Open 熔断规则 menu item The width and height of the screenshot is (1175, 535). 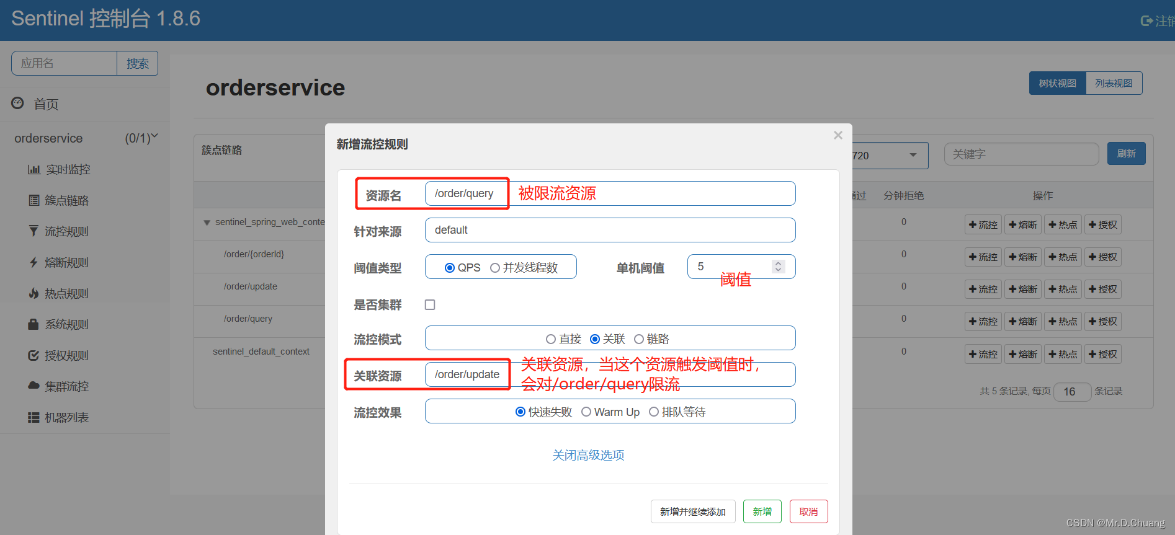tap(66, 262)
